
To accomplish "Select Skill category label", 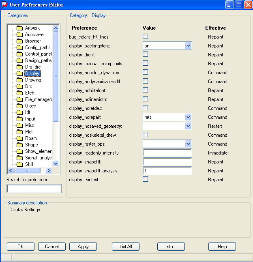I will coord(29,164).
